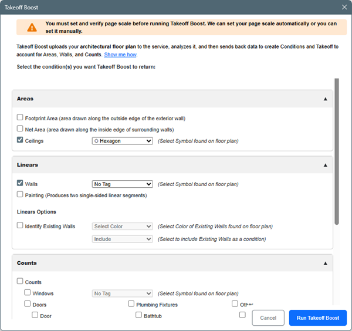Uncheck the Walls checkbox
Image resolution: width=352 pixels, height=331 pixels.
point(20,183)
